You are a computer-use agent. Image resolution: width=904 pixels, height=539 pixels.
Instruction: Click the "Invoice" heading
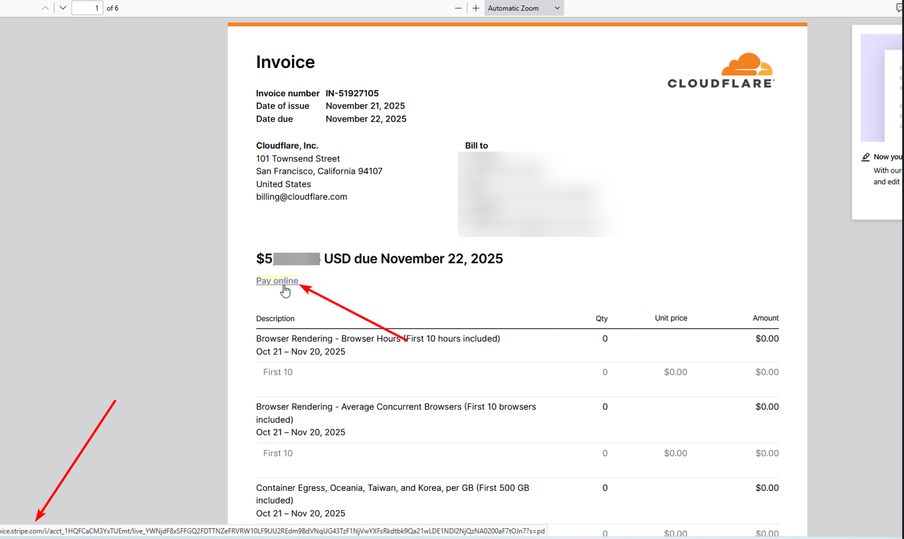[285, 62]
